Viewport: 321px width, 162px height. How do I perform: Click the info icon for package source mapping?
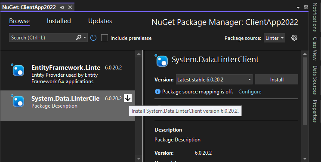[157, 91]
